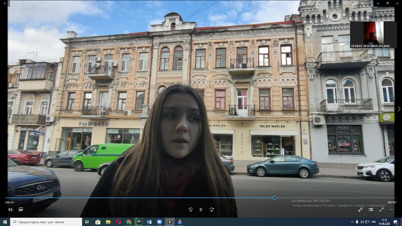Switch to mini player view
The height and width of the screenshot is (226, 402).
coord(371,210)
